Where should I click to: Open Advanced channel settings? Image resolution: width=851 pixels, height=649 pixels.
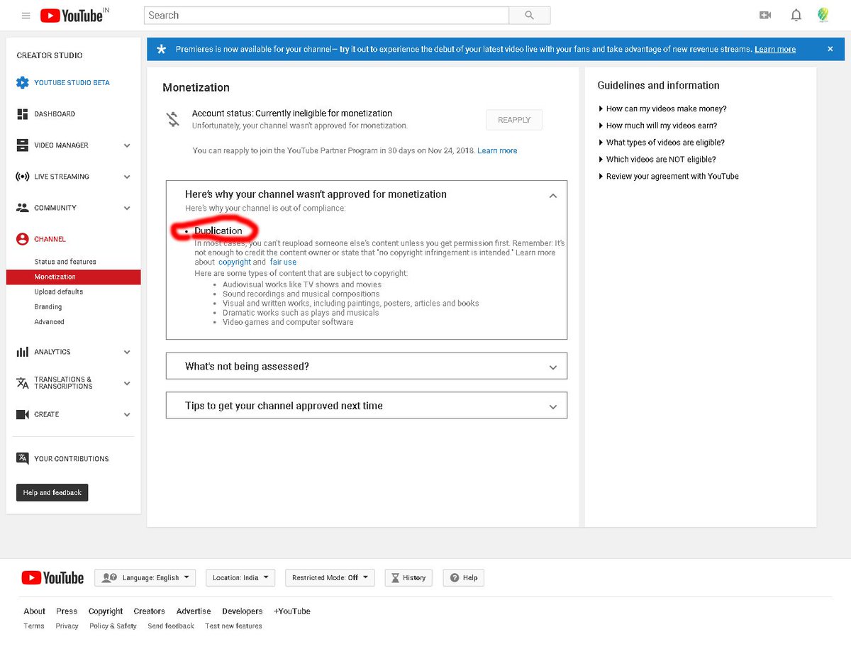click(49, 321)
